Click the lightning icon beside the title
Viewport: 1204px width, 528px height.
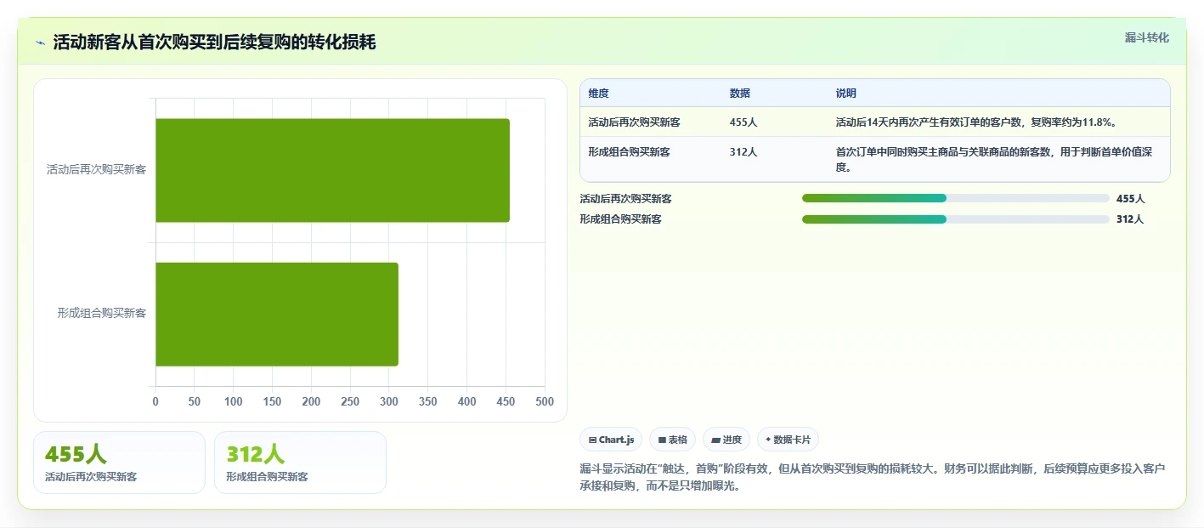40,43
